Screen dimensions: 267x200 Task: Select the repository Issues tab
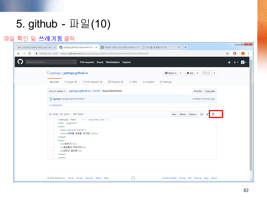70,82
